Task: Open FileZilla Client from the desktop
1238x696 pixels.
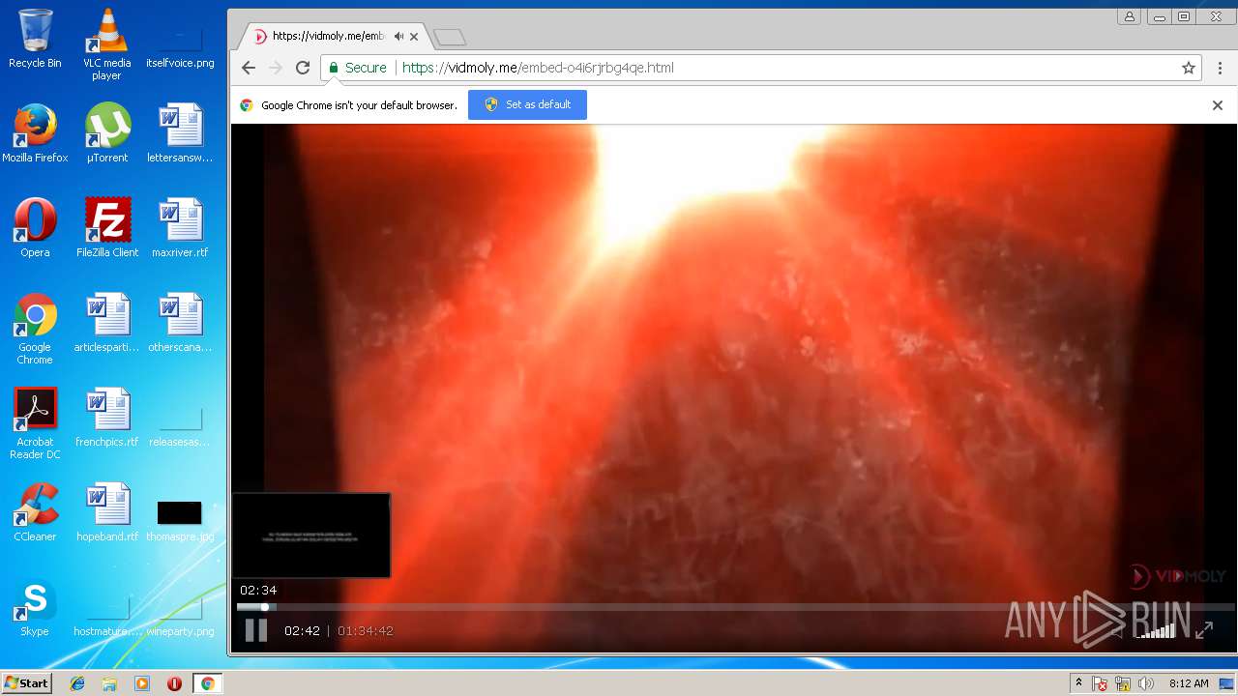Action: click(x=106, y=228)
